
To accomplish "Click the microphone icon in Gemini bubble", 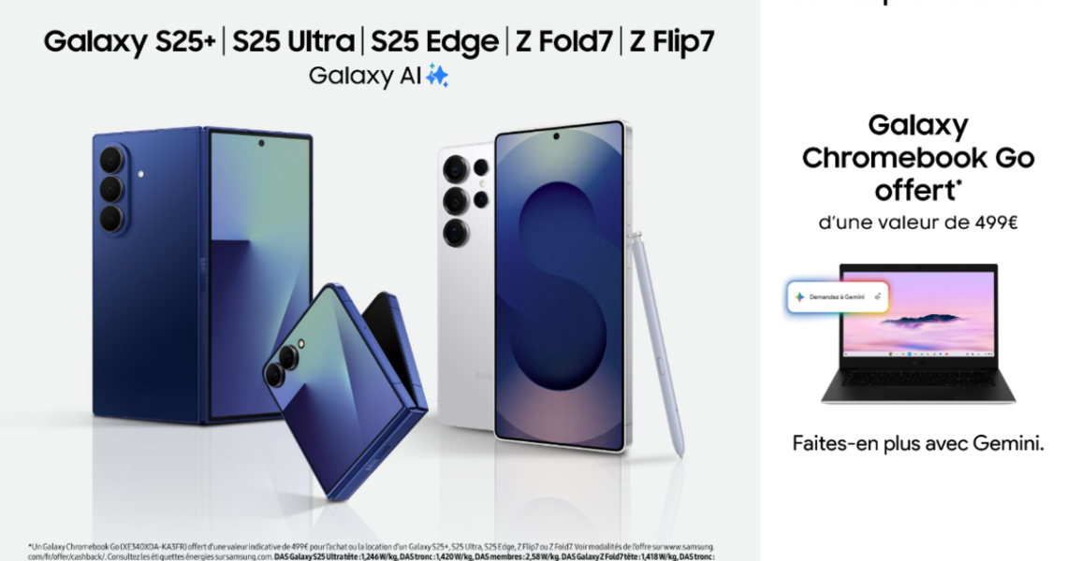I will coord(878,296).
